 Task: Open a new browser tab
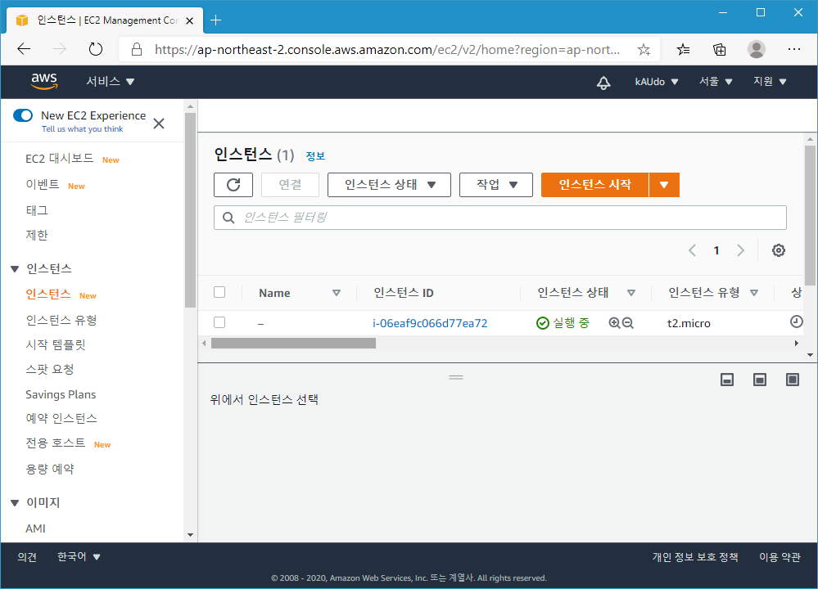215,20
